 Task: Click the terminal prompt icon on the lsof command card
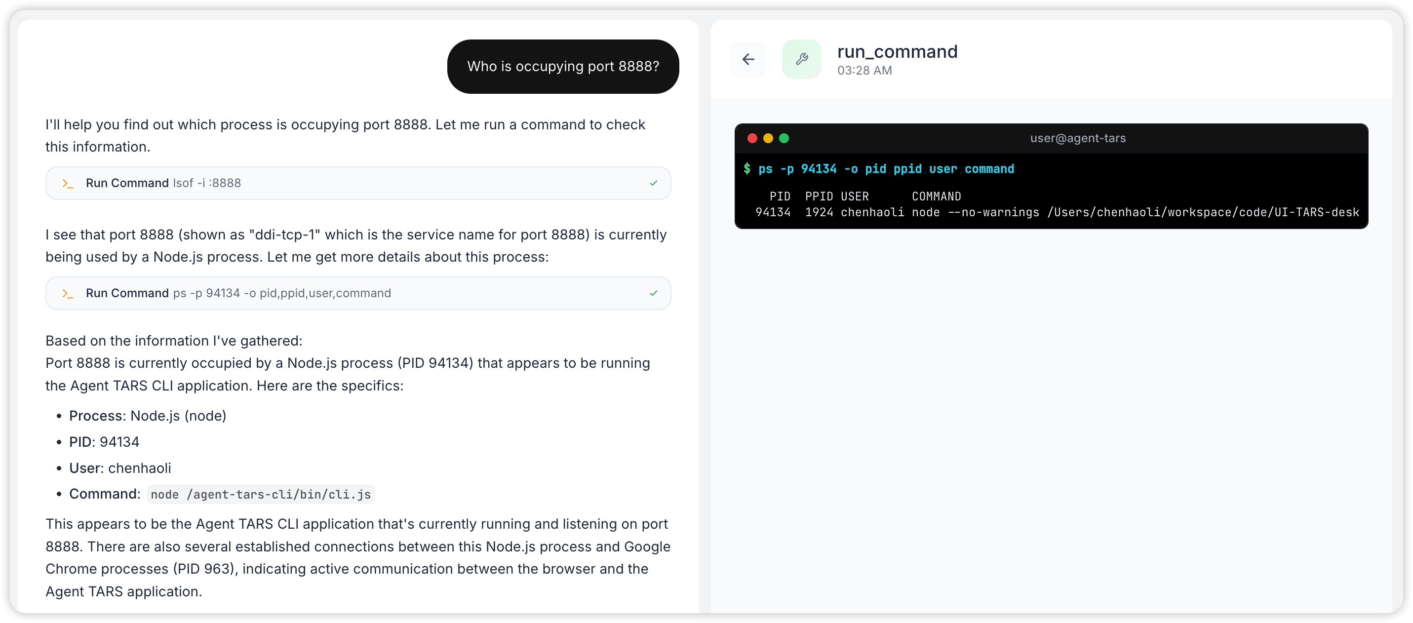point(68,184)
